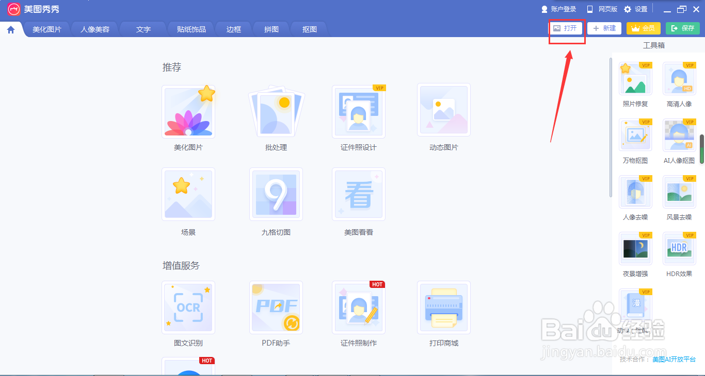This screenshot has width=705, height=376.
Task: Click the toolbox vertical scrollbar thumb
Action: click(702, 149)
